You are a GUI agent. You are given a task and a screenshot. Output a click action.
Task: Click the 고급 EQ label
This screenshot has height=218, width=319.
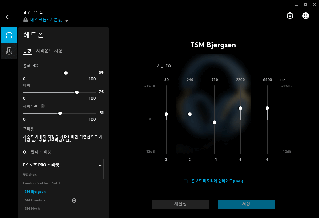click(x=163, y=66)
